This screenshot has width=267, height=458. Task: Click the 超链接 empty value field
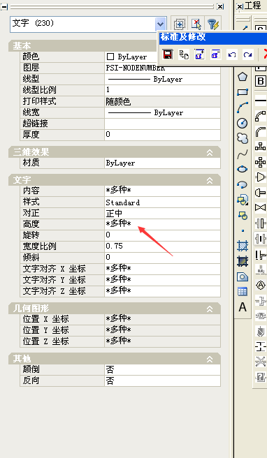coord(162,124)
